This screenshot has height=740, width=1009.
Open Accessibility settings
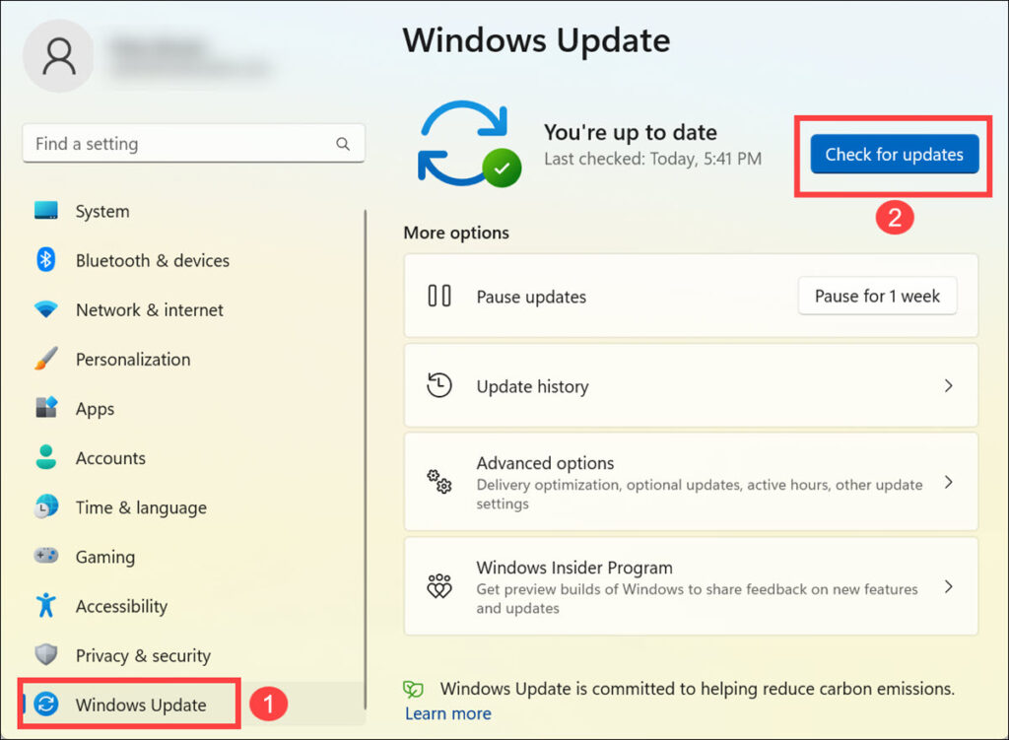[x=46, y=605]
